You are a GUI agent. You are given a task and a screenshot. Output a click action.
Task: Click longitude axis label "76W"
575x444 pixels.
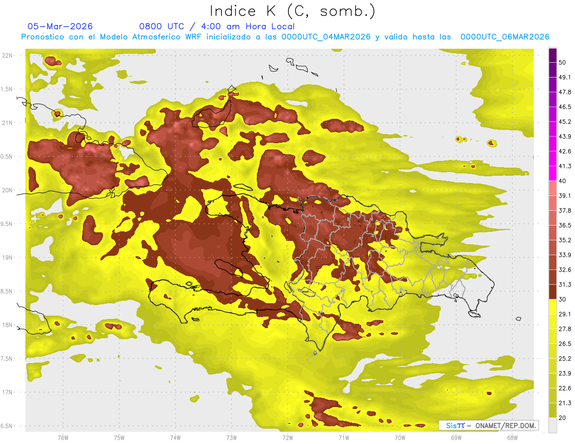coord(63,437)
